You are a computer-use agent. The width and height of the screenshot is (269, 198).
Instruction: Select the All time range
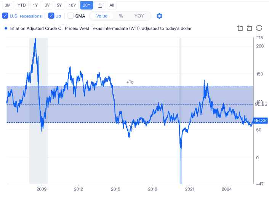pos(112,5)
